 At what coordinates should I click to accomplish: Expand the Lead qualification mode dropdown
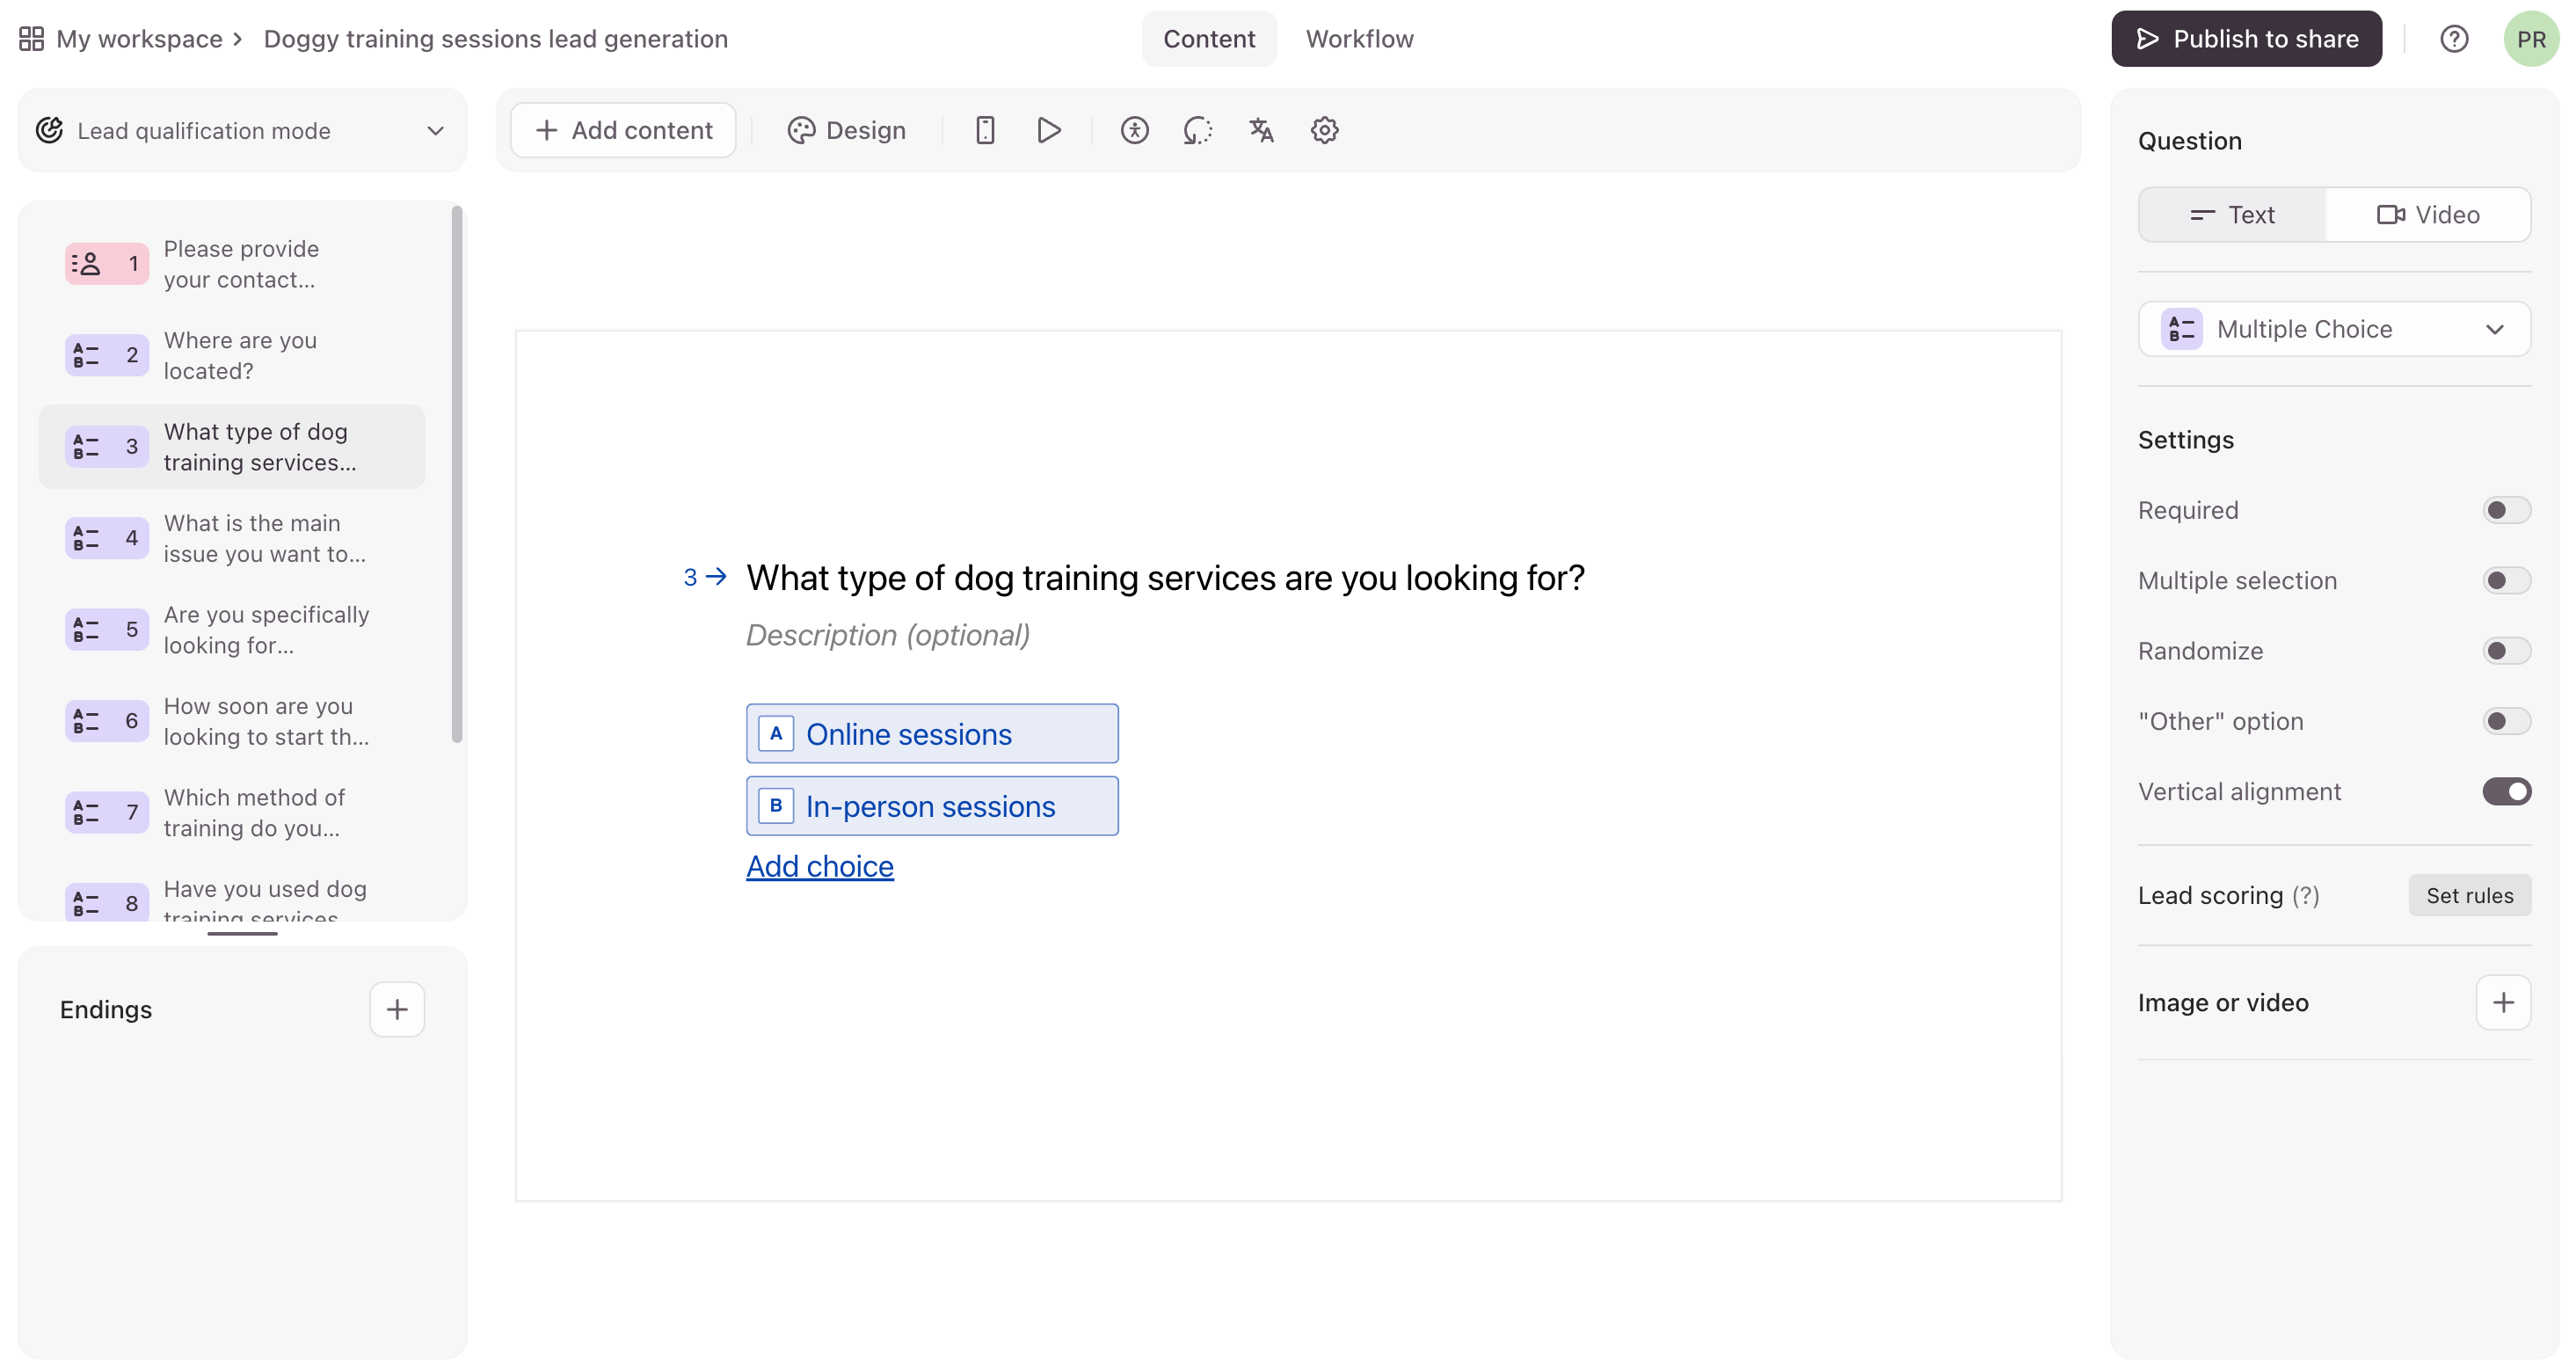click(242, 130)
